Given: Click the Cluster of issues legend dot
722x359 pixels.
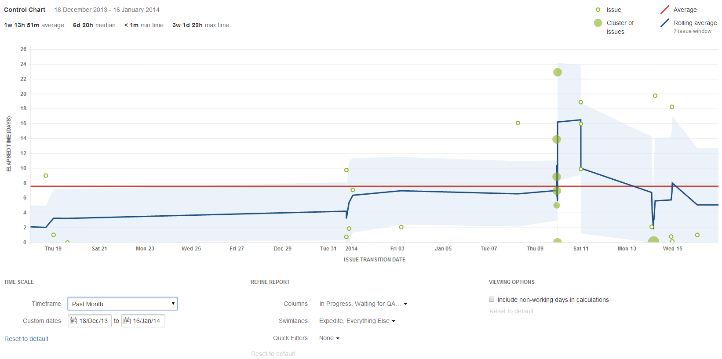Looking at the screenshot, I should click(598, 23).
